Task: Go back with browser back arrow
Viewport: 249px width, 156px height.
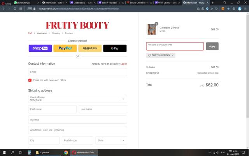Action: click(4, 9)
